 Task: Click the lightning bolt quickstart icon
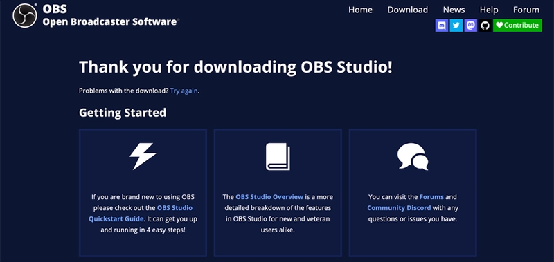point(143,156)
